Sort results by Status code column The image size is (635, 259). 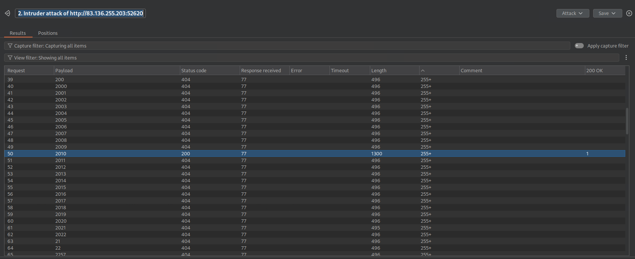point(194,71)
